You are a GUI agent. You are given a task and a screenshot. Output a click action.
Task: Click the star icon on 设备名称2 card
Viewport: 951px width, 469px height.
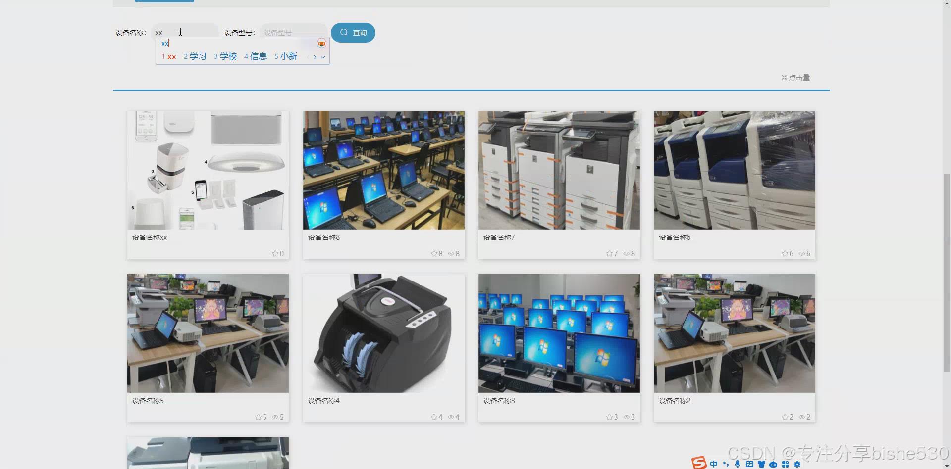click(x=785, y=417)
